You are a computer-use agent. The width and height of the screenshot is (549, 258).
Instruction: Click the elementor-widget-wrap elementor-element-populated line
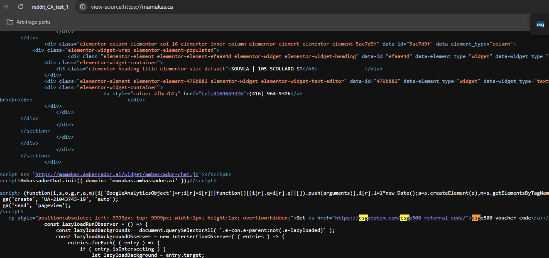coord(126,50)
